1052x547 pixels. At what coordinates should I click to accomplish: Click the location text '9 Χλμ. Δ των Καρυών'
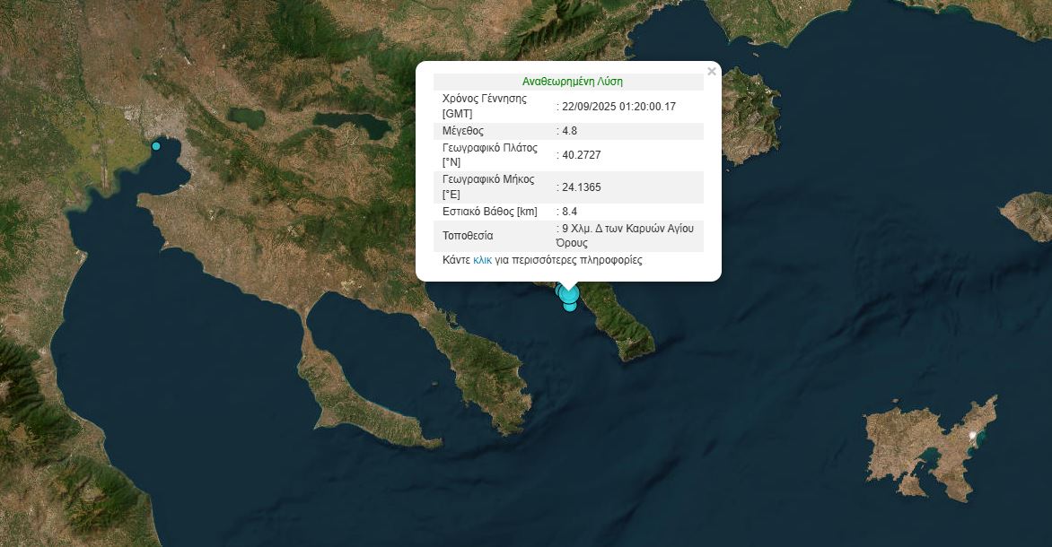tap(627, 229)
